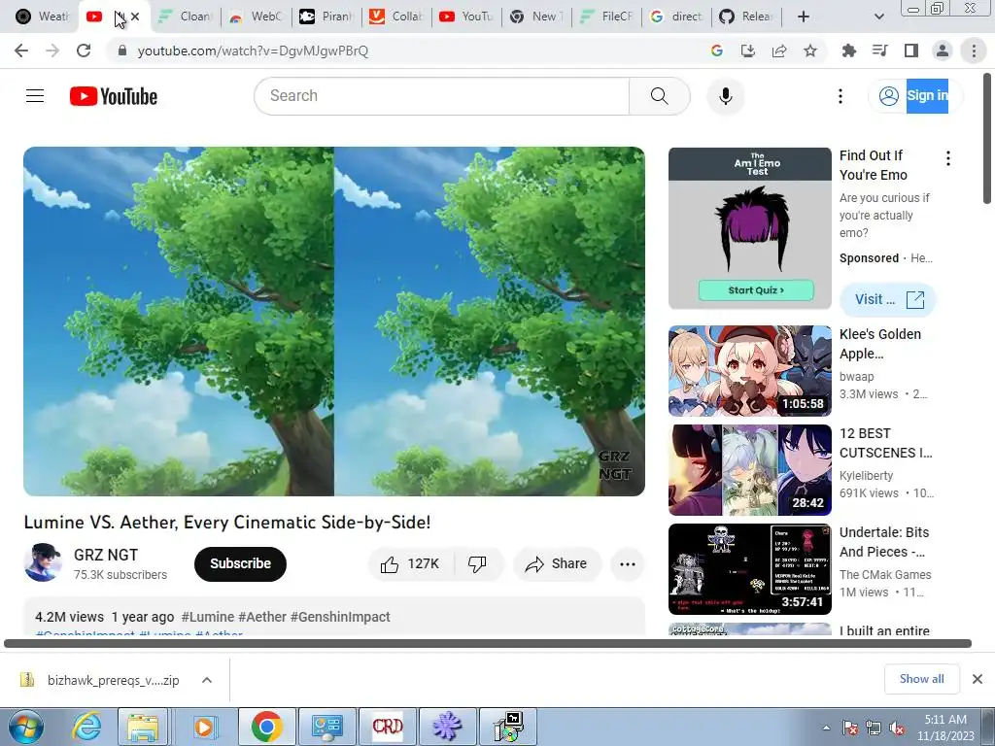The image size is (995, 746).
Task: Go to the YouTube home logo
Action: [x=114, y=96]
